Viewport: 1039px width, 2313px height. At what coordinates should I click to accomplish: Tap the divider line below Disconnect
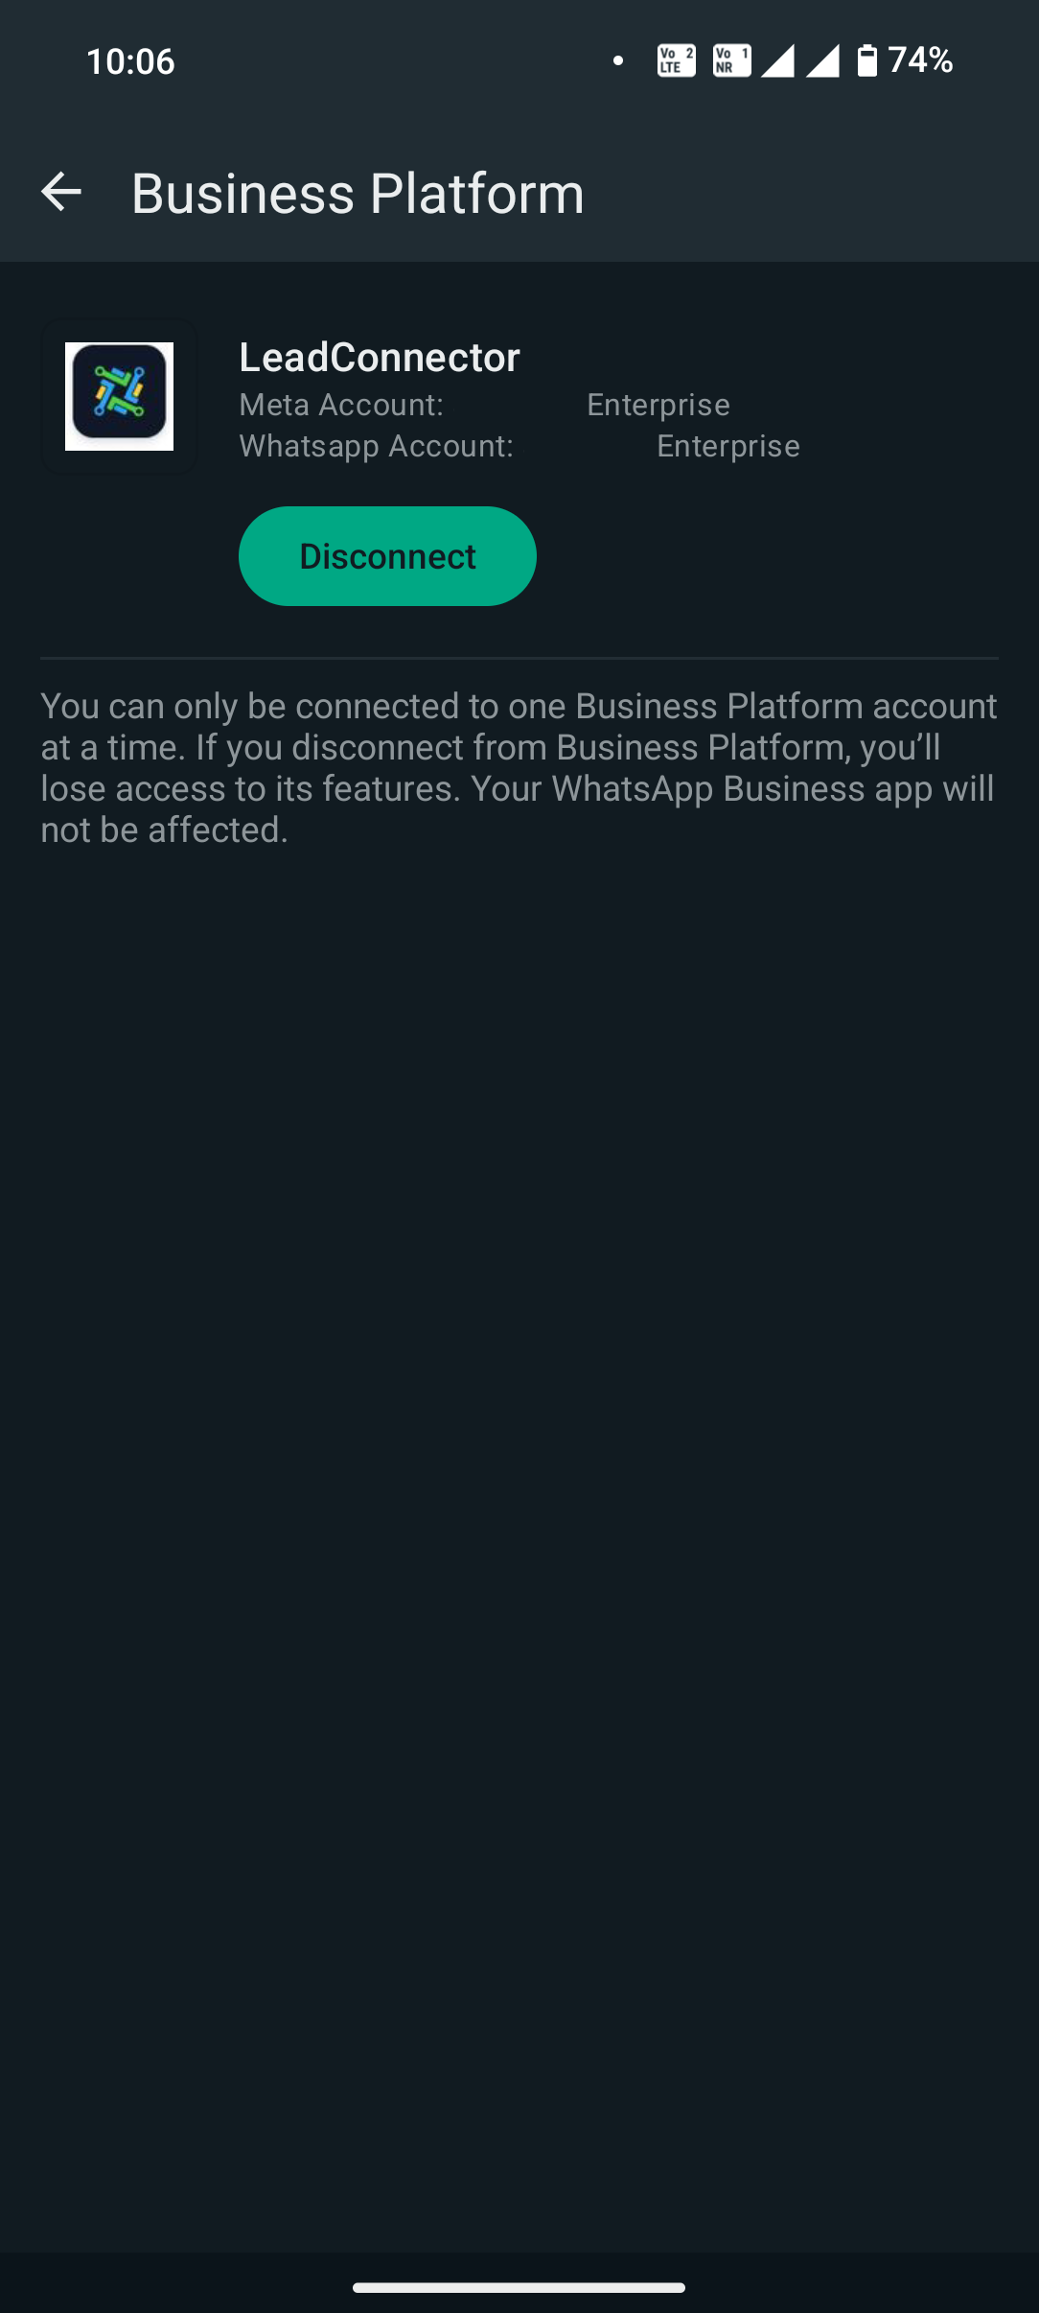coord(519,658)
